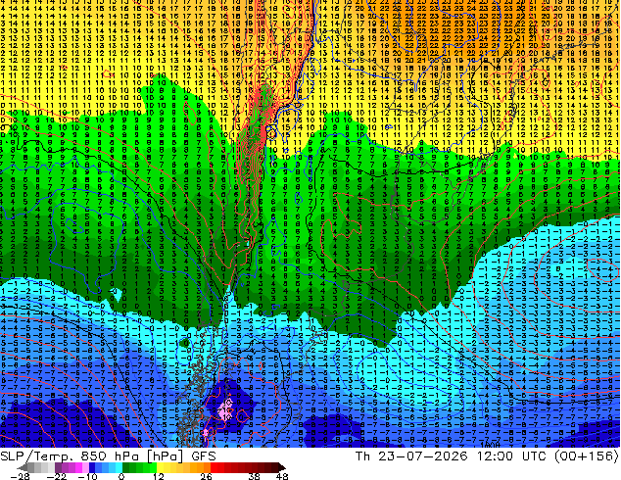This screenshot has width=621, height=480.
Task: Click the '-22' legend value
Action: coord(56,476)
